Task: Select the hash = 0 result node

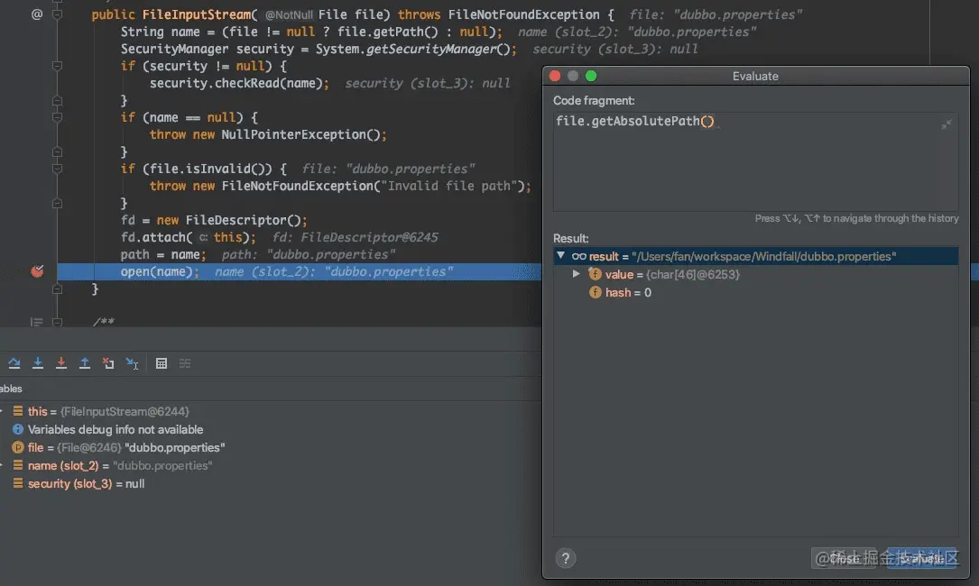Action: click(x=621, y=292)
